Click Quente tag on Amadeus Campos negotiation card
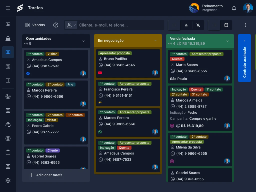 [x=124, y=147]
